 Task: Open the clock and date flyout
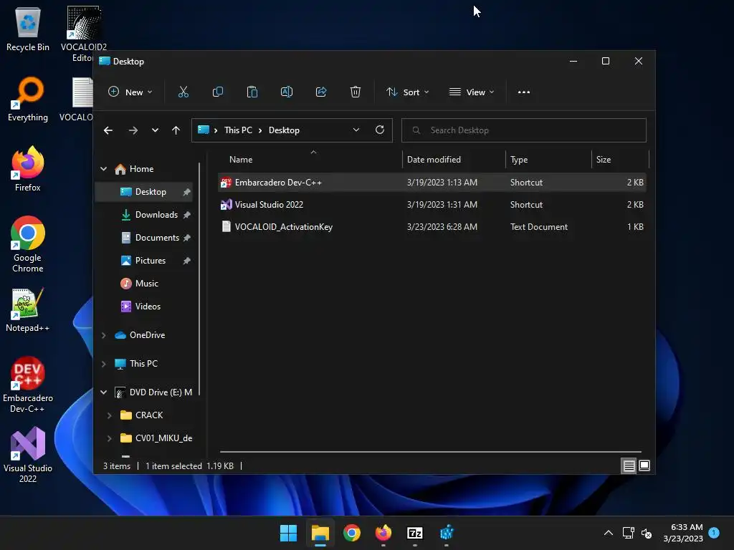click(x=683, y=533)
